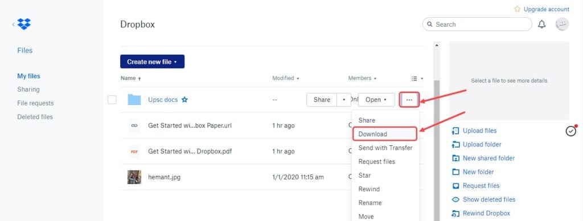Open the Upsc docs folder link
This screenshot has height=221, width=583.
tap(163, 100)
